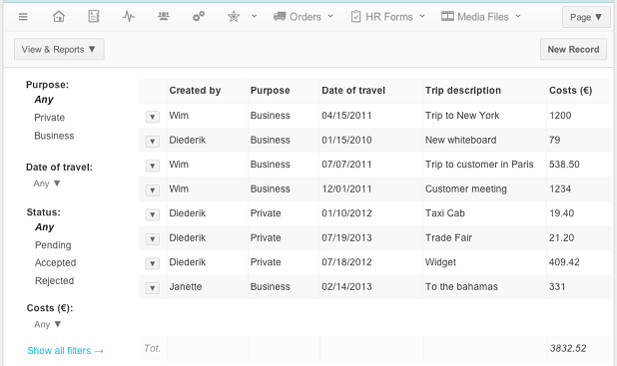Open the address book icon
The image size is (617, 366).
pos(94,17)
